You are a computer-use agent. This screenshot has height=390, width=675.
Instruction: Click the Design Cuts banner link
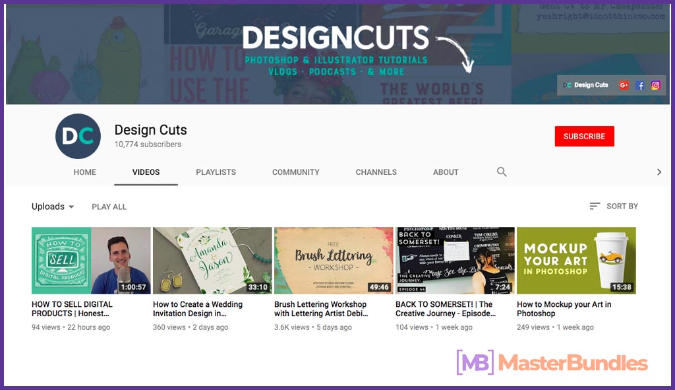(586, 85)
